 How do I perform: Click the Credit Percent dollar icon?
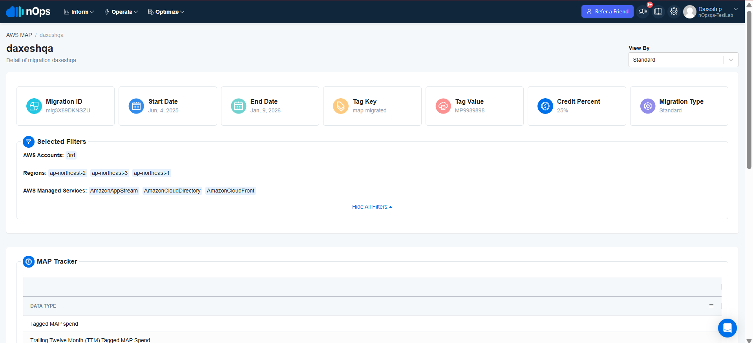545,106
